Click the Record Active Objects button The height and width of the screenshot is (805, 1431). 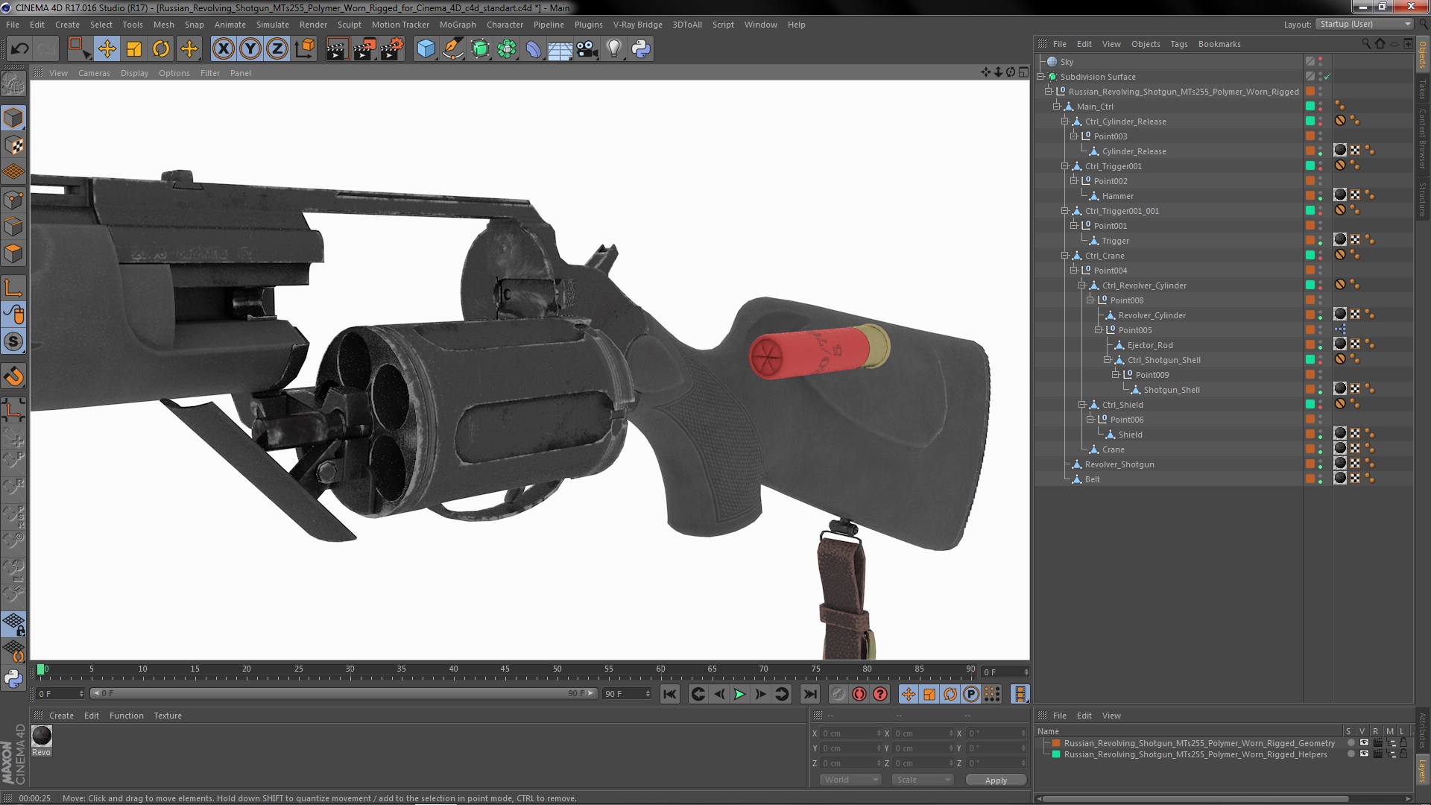(x=838, y=694)
